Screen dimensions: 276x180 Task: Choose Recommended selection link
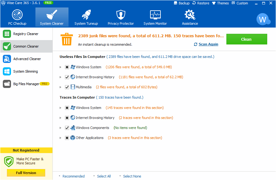pyautogui.click(x=73, y=176)
